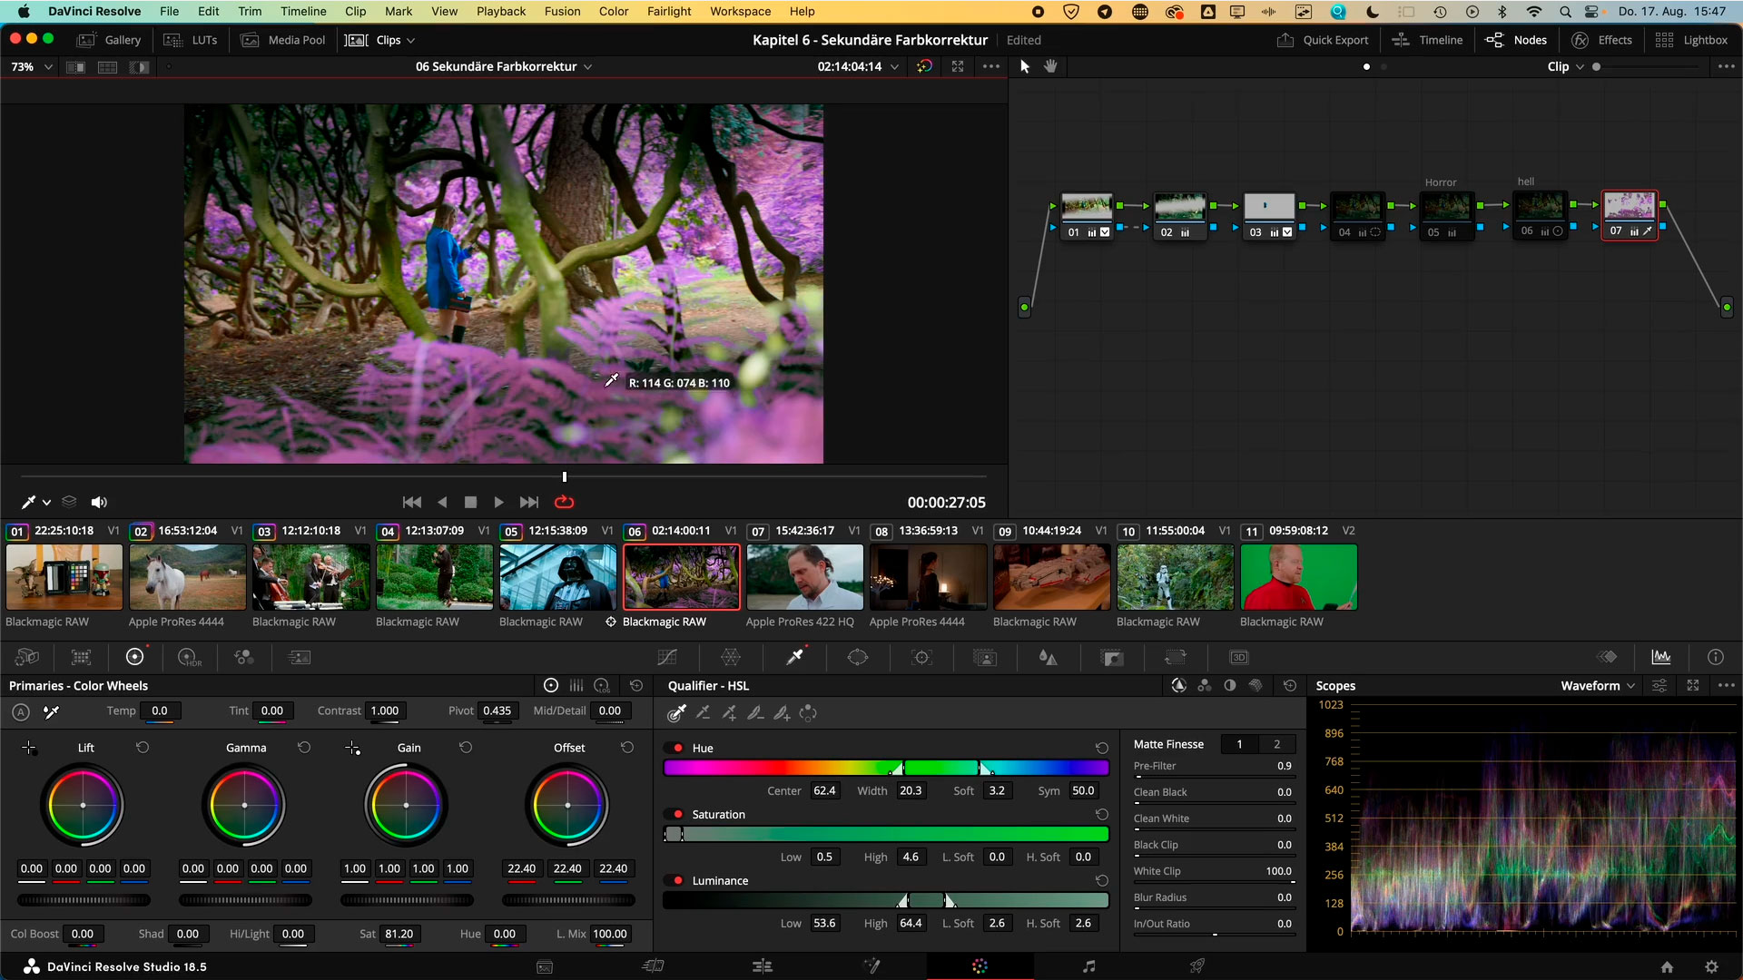Open the Motion Effects palette icon
1743x980 pixels.
pyautogui.click(x=299, y=657)
